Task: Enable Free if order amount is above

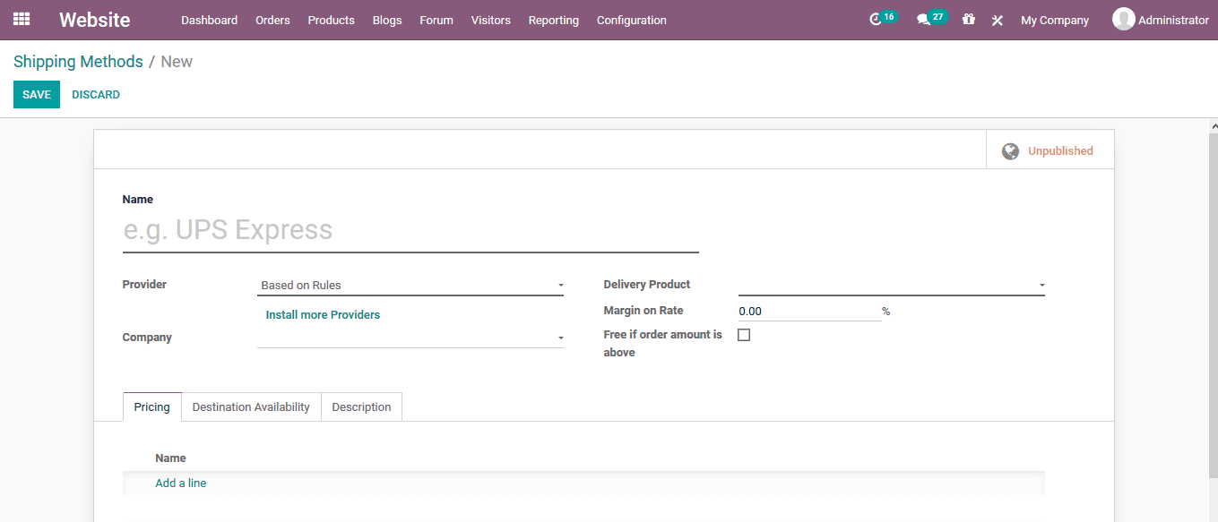Action: pyautogui.click(x=744, y=334)
